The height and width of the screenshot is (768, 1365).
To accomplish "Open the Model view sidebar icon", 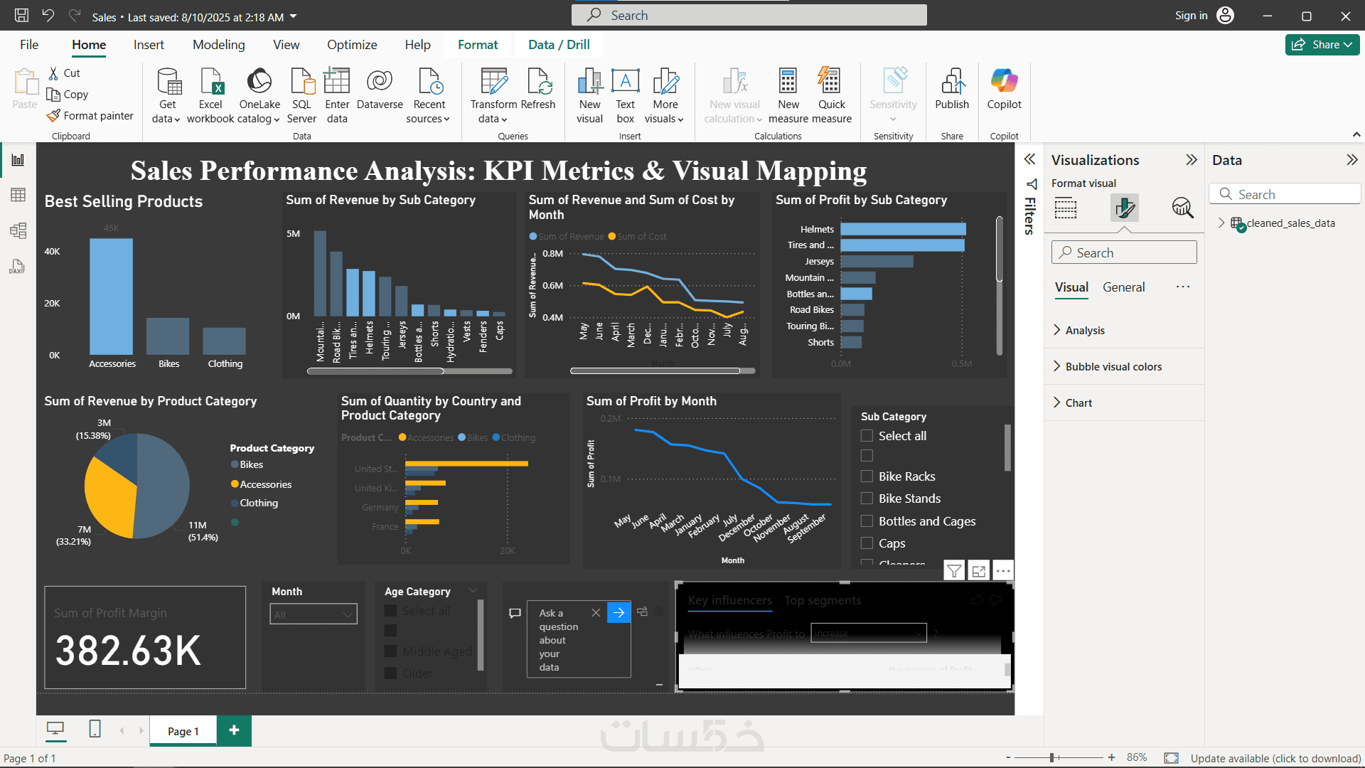I will (18, 230).
